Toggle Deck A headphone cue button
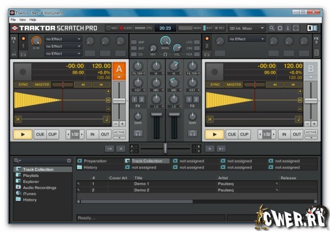 [138, 133]
